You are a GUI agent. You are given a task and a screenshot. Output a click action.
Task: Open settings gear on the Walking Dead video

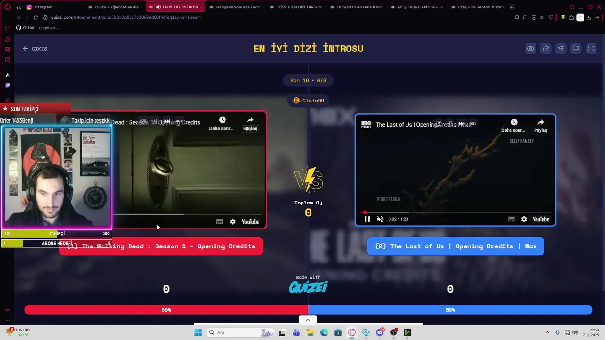tap(233, 221)
